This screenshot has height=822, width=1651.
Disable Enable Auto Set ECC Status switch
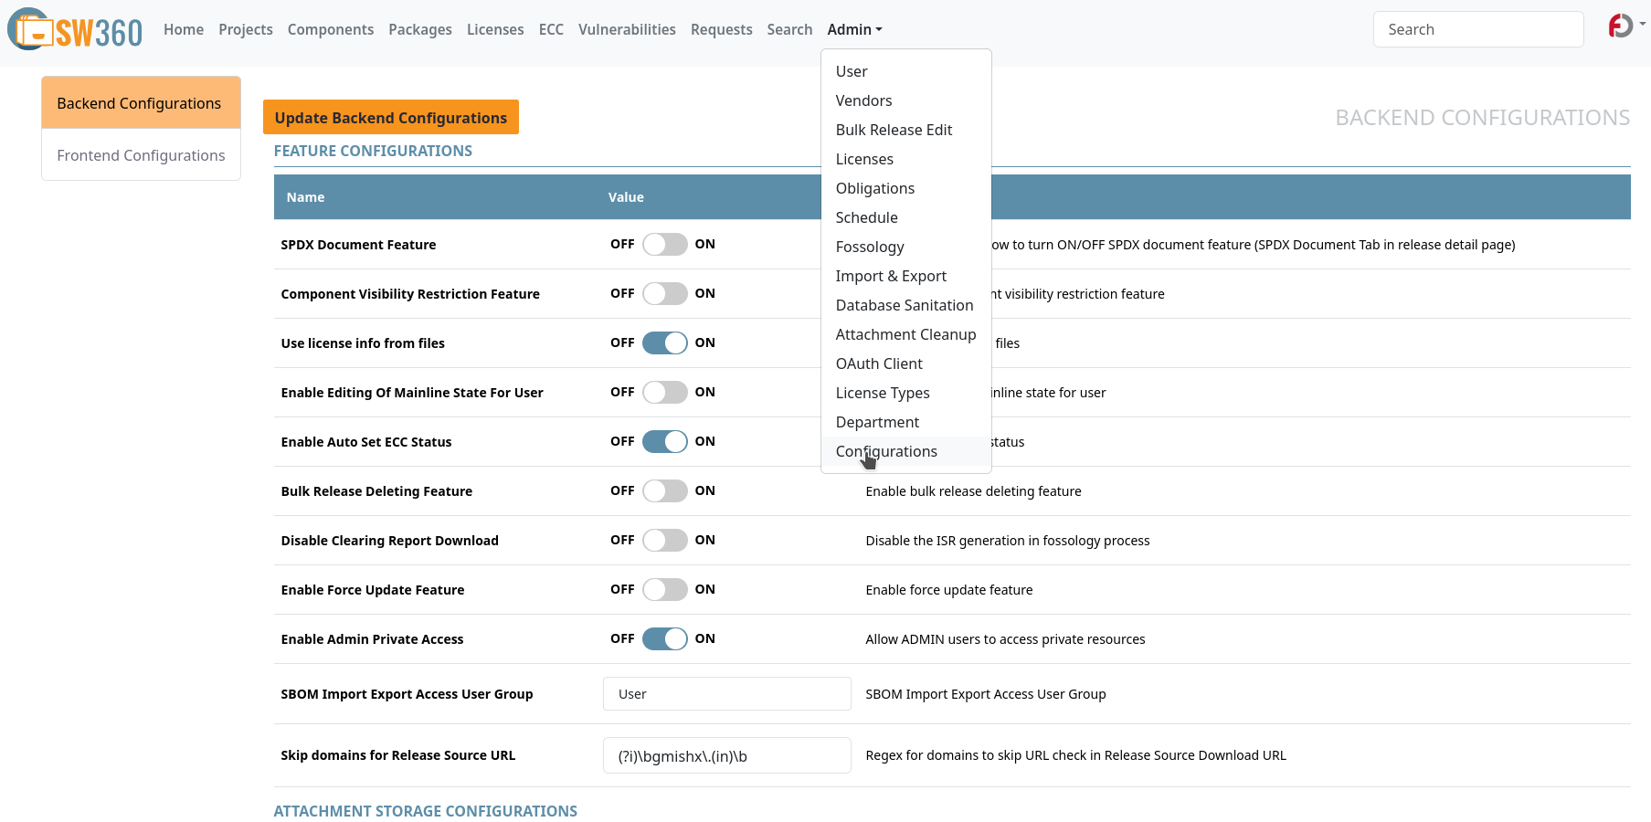pyautogui.click(x=664, y=442)
